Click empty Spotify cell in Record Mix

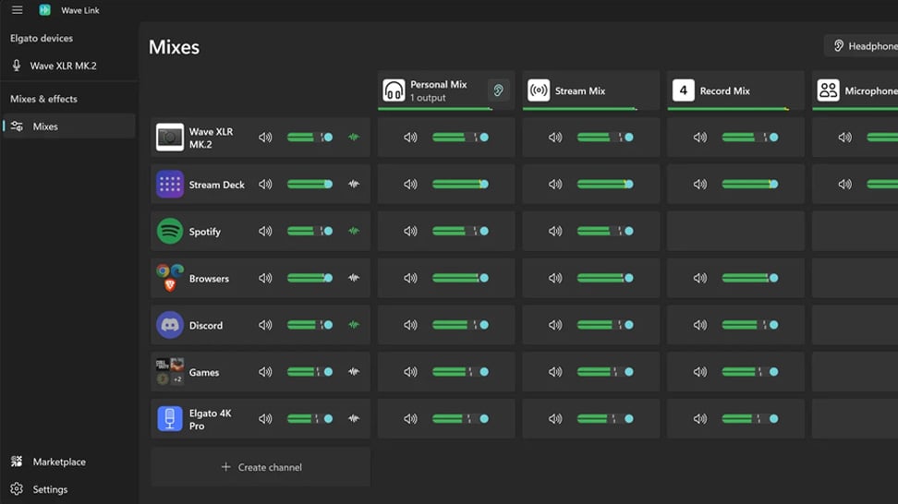tap(735, 231)
